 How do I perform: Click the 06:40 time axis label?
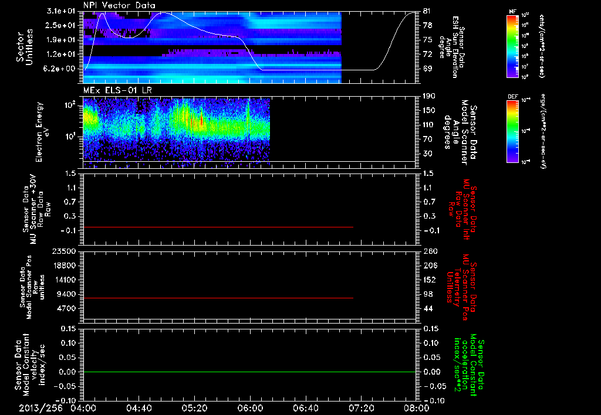305,408
